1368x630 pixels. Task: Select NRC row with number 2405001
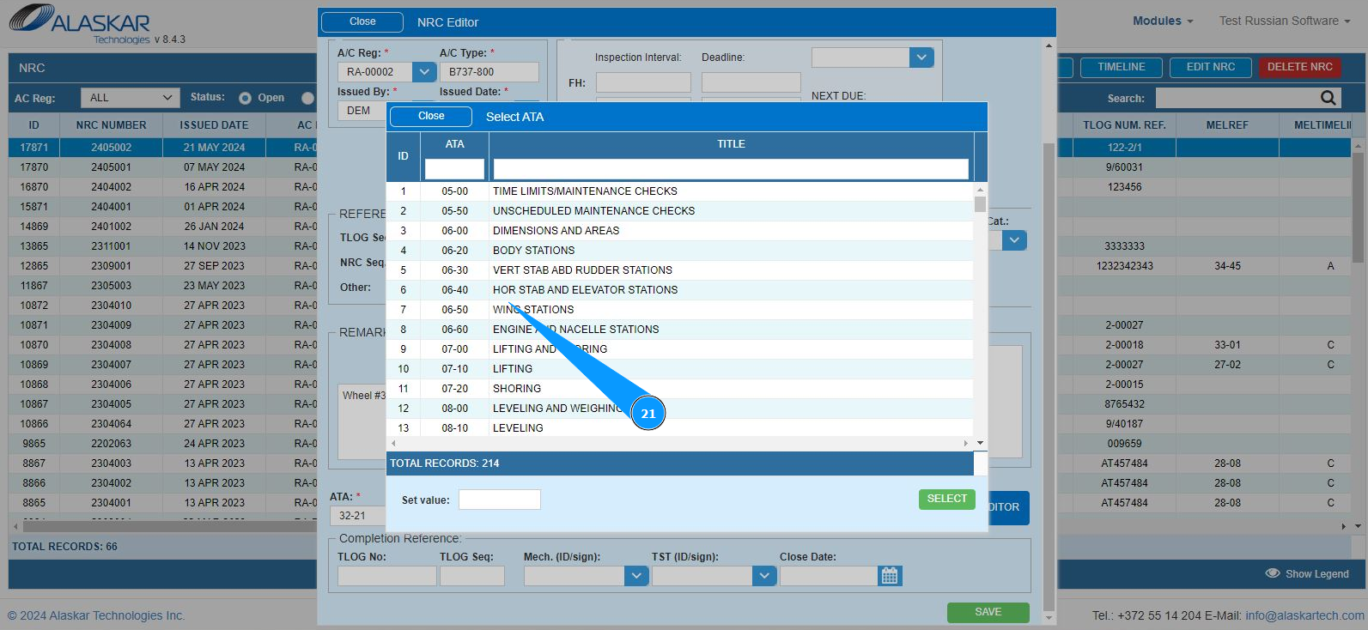(x=163, y=167)
